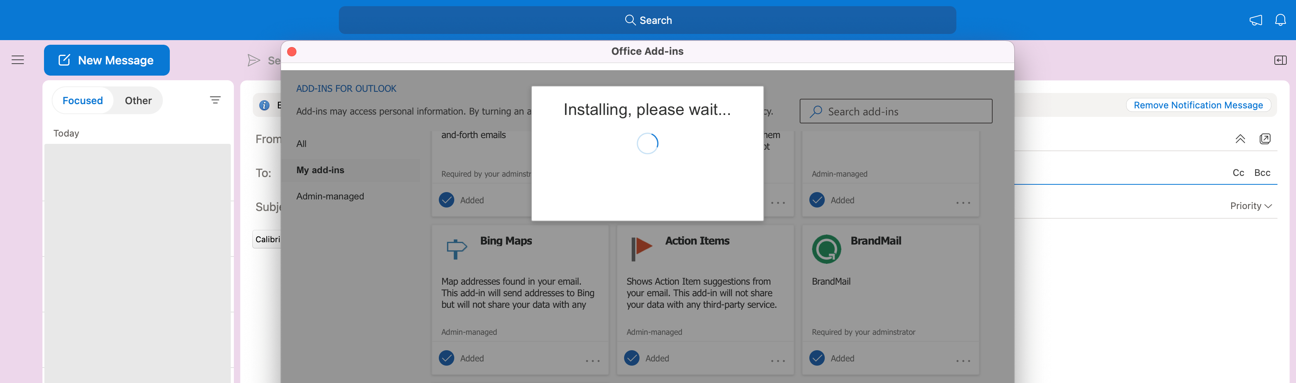Open the message list filter icon
Viewport: 1296px width, 383px height.
[215, 101]
